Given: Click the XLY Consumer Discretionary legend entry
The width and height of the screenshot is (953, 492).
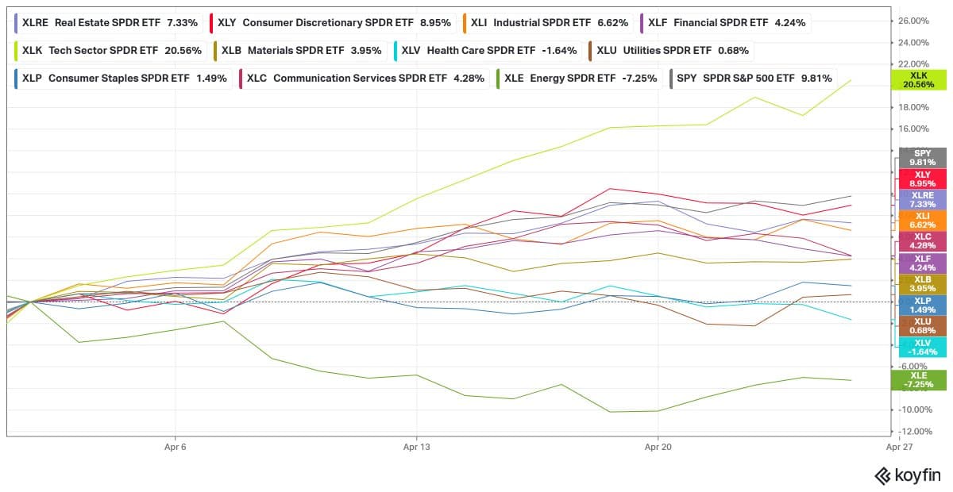Looking at the screenshot, I should click(334, 22).
